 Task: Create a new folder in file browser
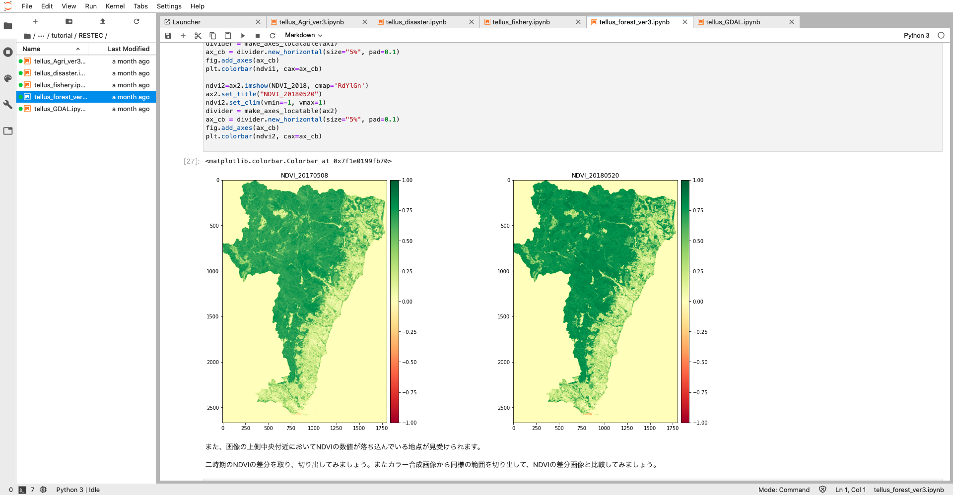tap(69, 21)
